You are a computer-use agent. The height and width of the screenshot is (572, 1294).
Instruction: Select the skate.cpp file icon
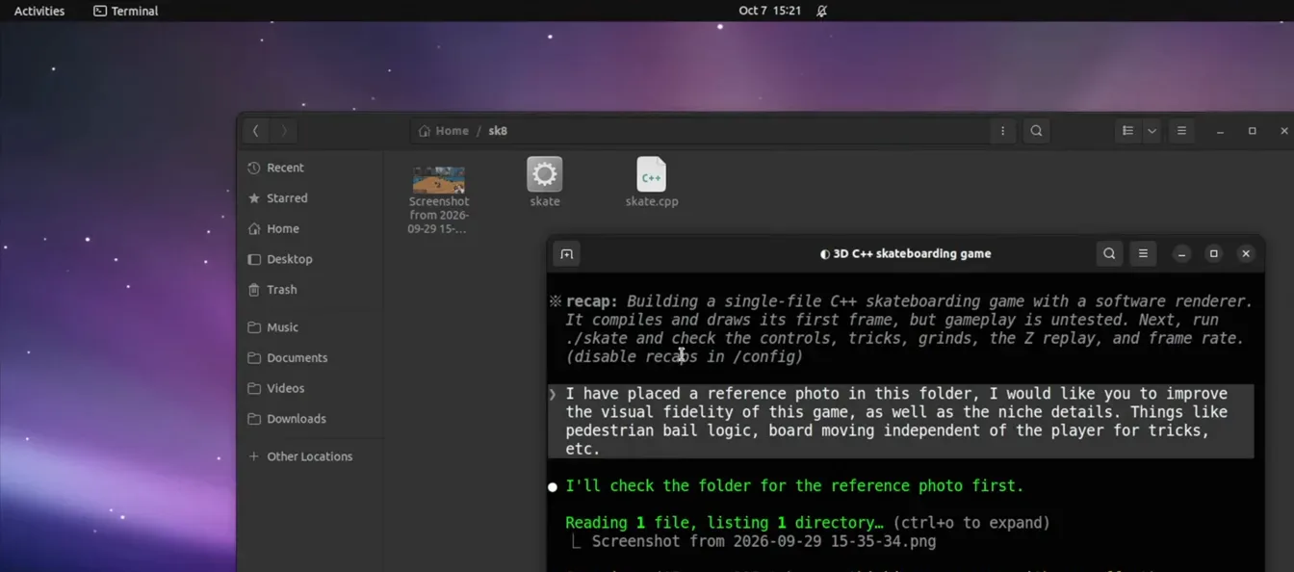(x=652, y=174)
